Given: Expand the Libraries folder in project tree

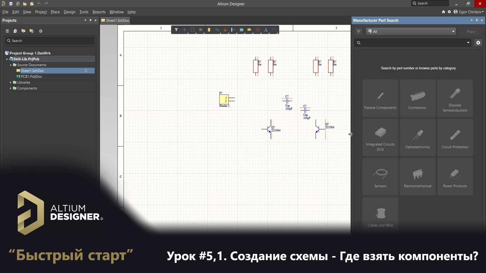Looking at the screenshot, I should coord(11,82).
